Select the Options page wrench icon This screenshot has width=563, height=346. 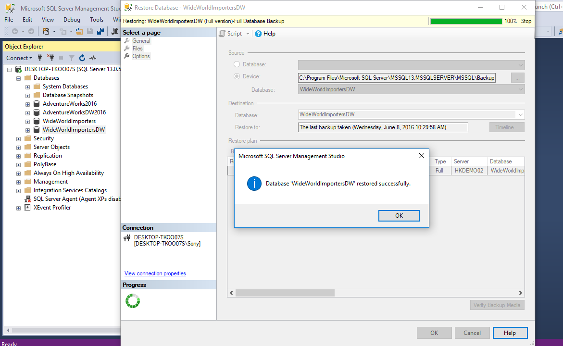(127, 56)
